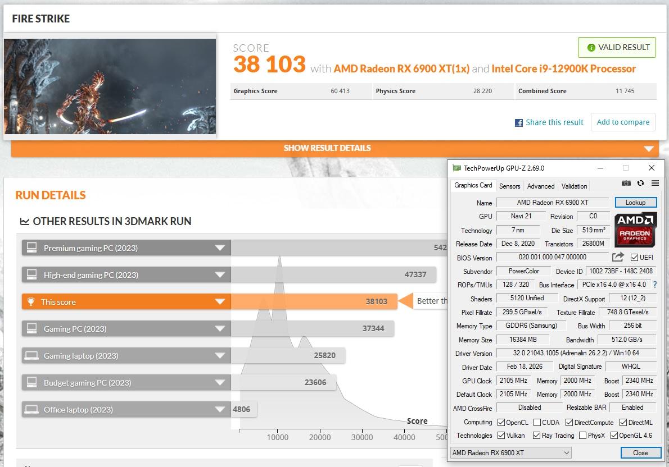The image size is (669, 467).
Task: Click the GPU-Z screenshot camera icon
Action: 626,183
